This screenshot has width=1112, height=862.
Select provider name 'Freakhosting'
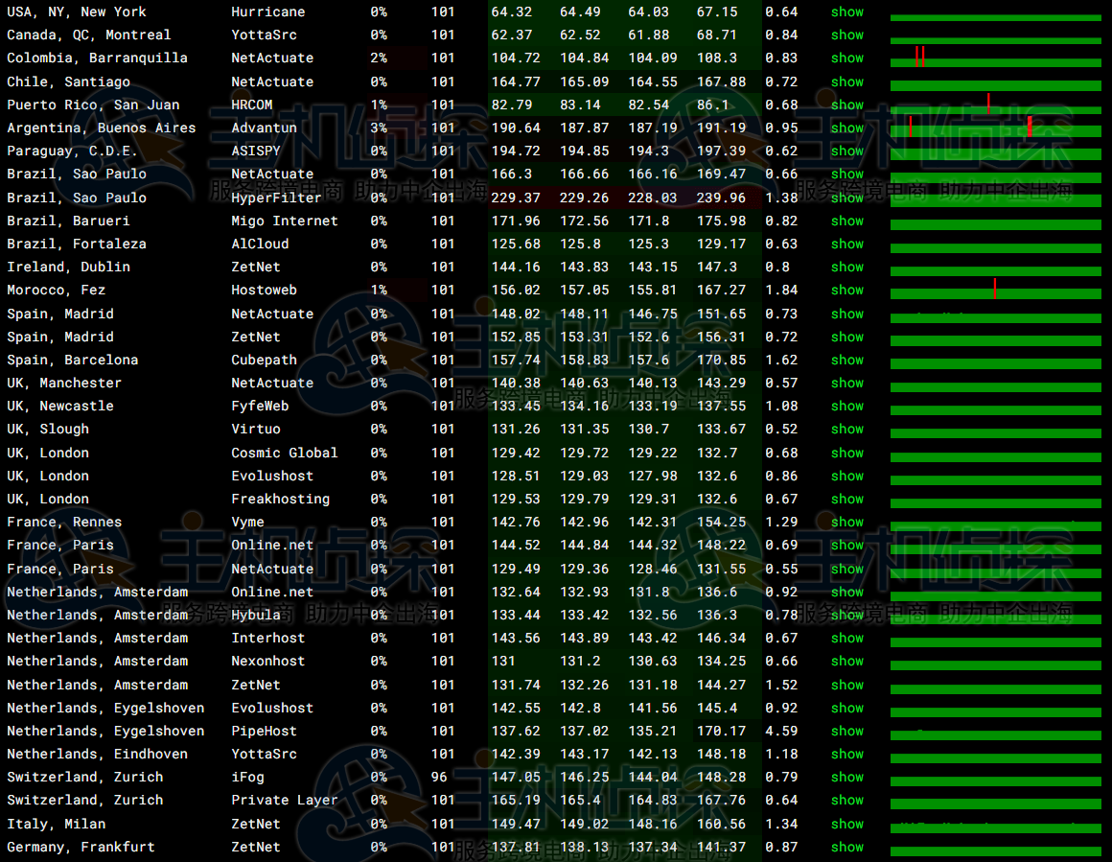coord(280,499)
